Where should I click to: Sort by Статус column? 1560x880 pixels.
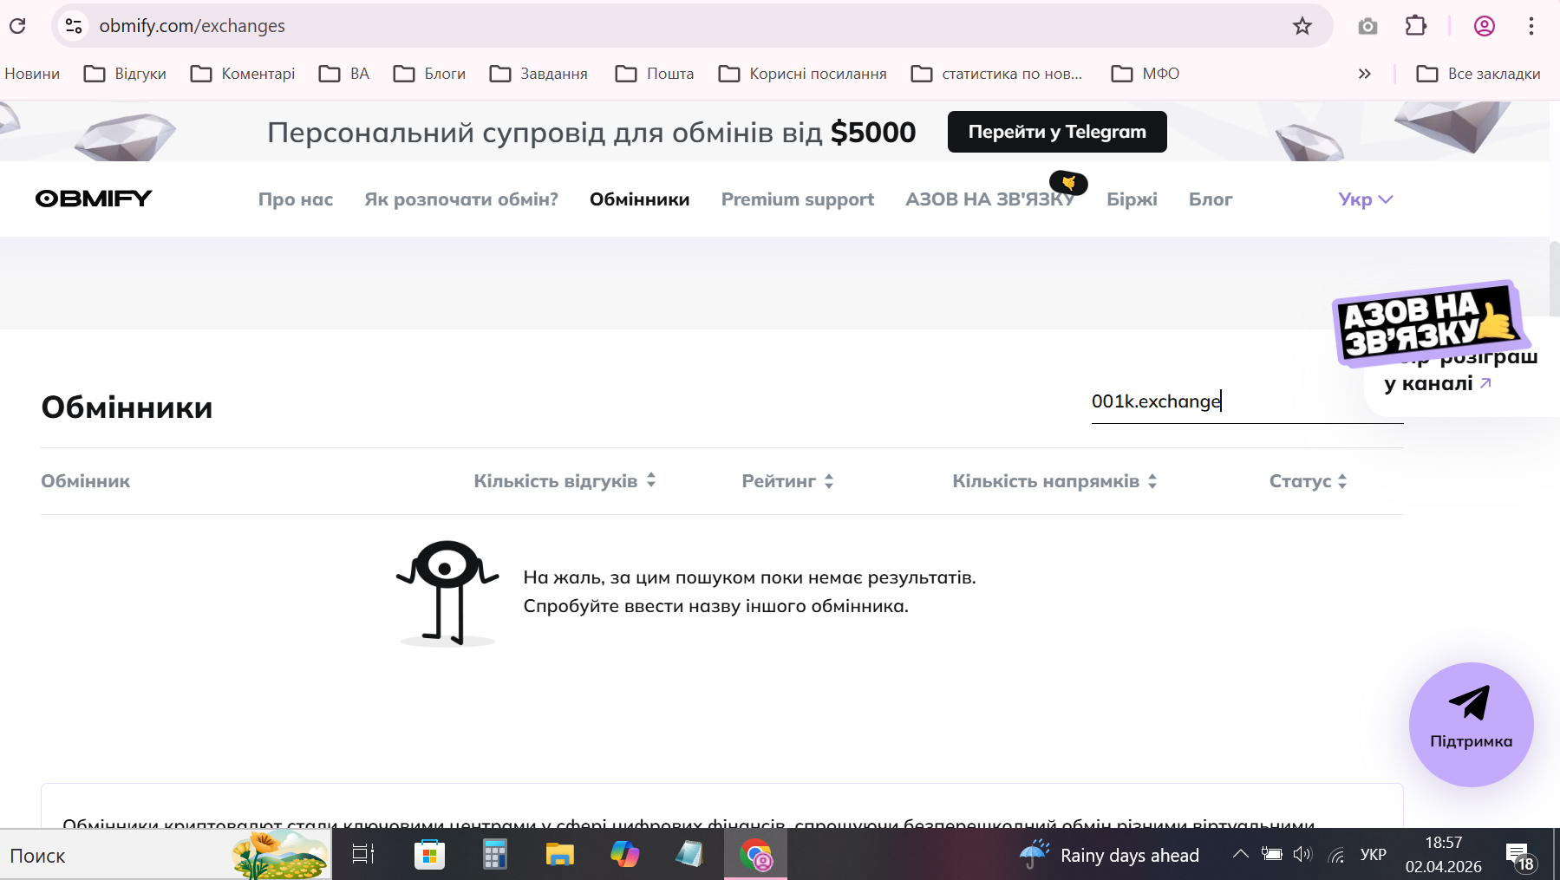[1308, 481]
